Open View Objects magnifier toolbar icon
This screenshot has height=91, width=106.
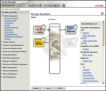coord(48,6)
